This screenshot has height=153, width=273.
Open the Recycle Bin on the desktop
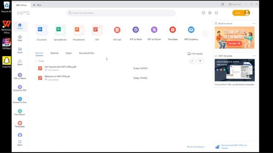tap(6, 7)
